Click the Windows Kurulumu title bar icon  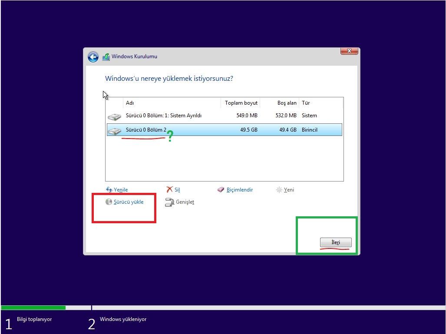pyautogui.click(x=106, y=56)
